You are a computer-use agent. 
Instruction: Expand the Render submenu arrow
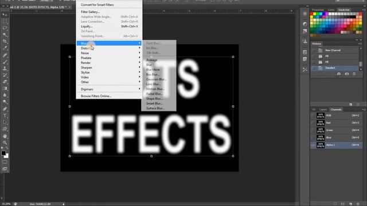[139, 62]
